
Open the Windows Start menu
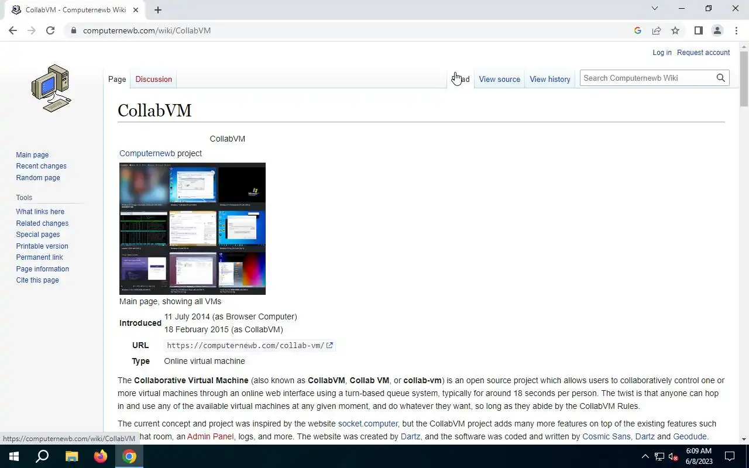point(13,456)
